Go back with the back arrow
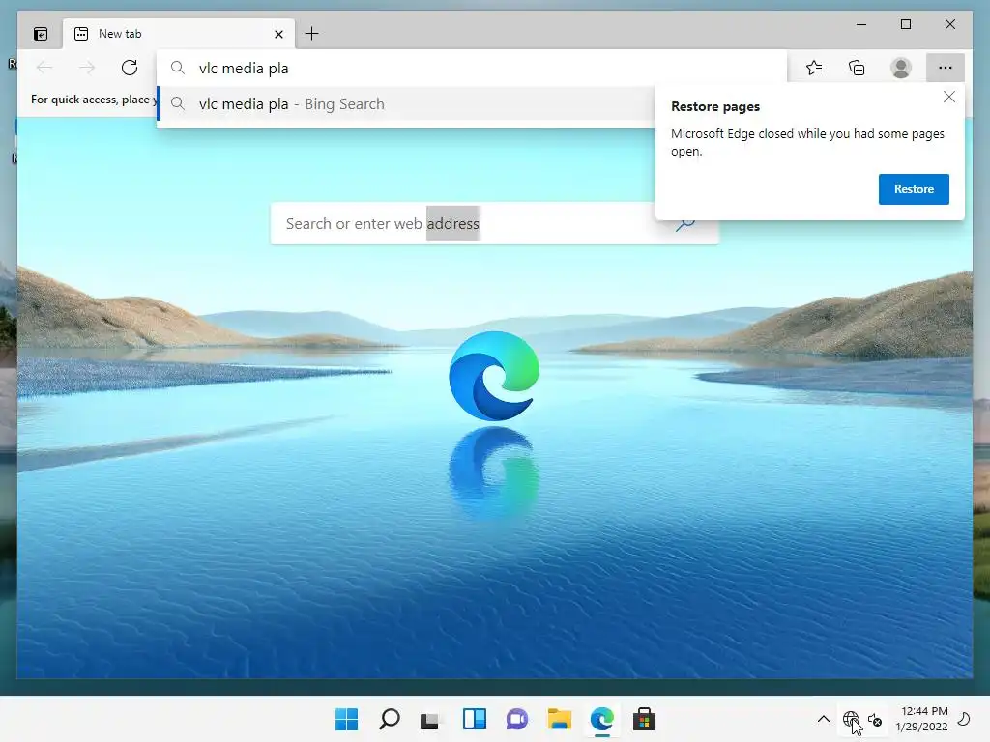The height and width of the screenshot is (742, 990). coord(44,68)
